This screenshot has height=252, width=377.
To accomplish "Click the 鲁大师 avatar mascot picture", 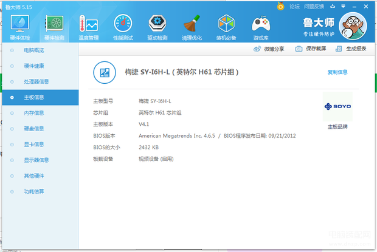I will (x=353, y=26).
